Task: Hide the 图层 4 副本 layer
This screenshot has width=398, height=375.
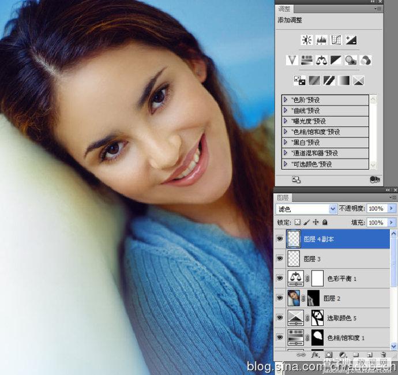Action: pyautogui.click(x=280, y=239)
